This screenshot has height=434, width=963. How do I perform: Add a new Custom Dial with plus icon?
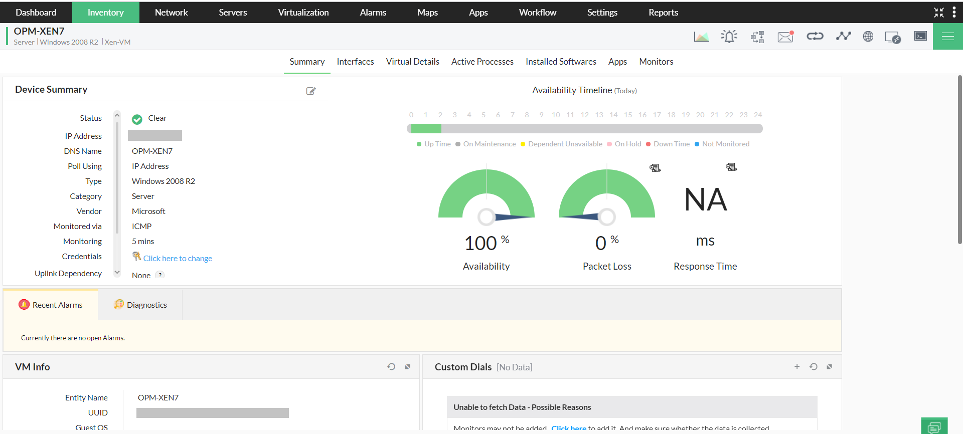point(797,367)
